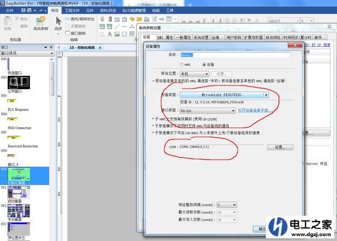This screenshot has width=337, height=241.
Task: Click the 查找/替换地址 find-replace tool
Action: [80, 18]
